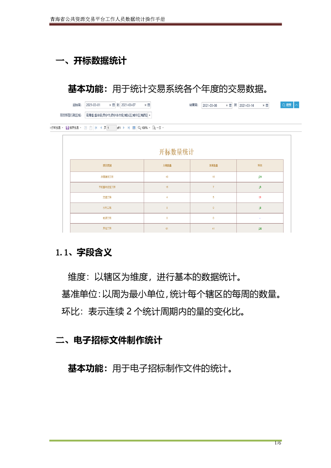Click the blue 搜索 search button
331x468 pixels.
point(286,105)
